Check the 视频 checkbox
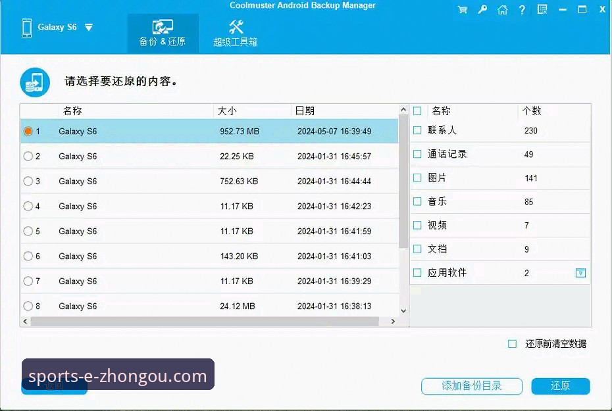The width and height of the screenshot is (612, 411). click(417, 226)
